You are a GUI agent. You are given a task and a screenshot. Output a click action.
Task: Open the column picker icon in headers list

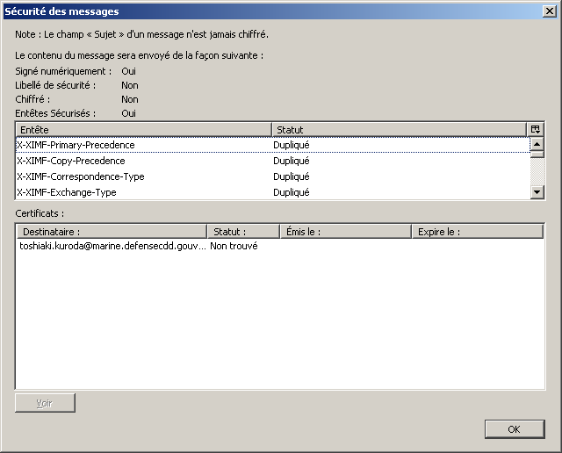[x=537, y=129]
